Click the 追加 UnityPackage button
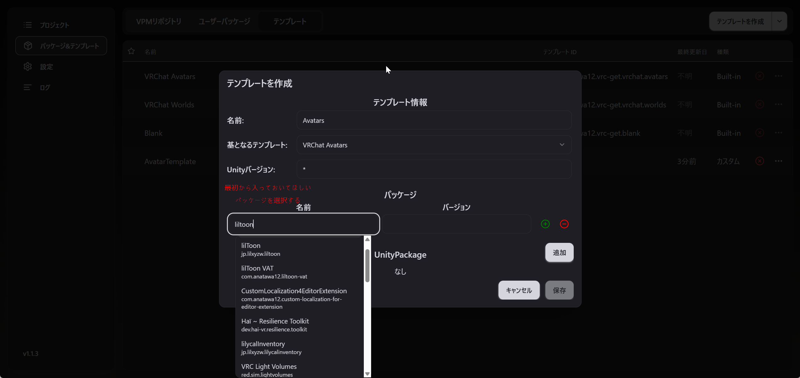 (559, 253)
